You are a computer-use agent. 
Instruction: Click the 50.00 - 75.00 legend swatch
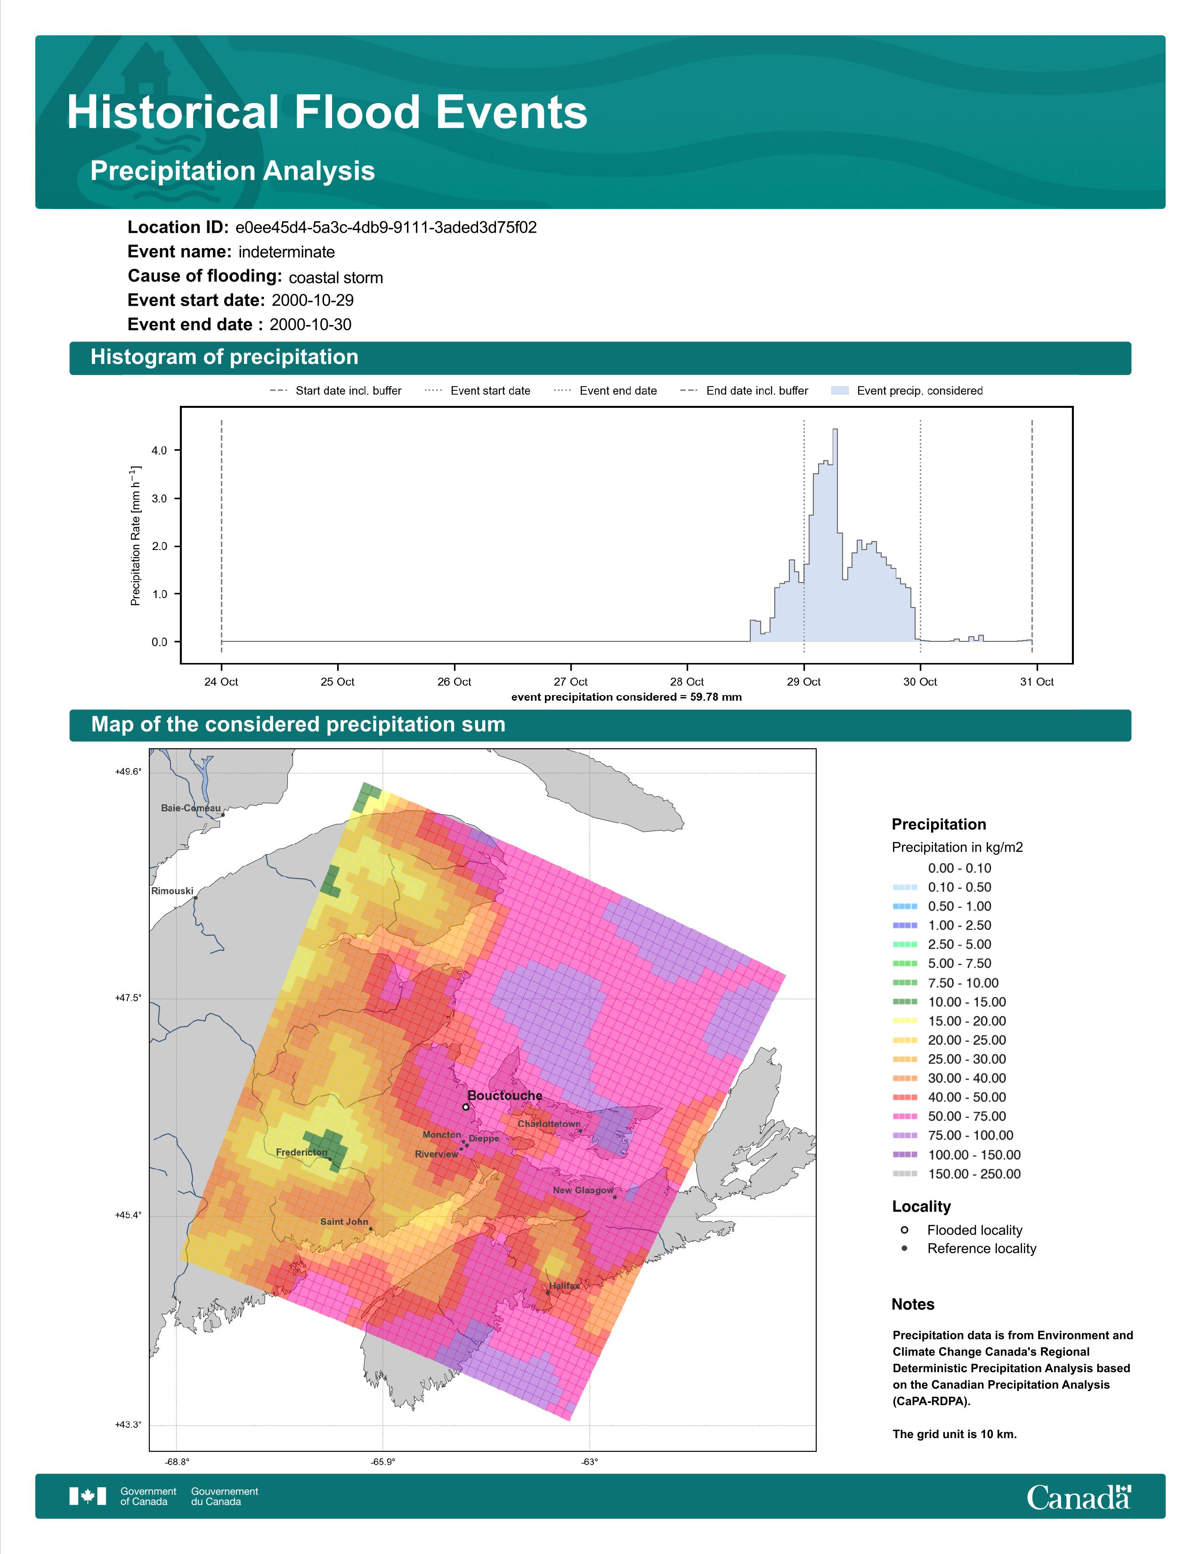pyautogui.click(x=905, y=1117)
